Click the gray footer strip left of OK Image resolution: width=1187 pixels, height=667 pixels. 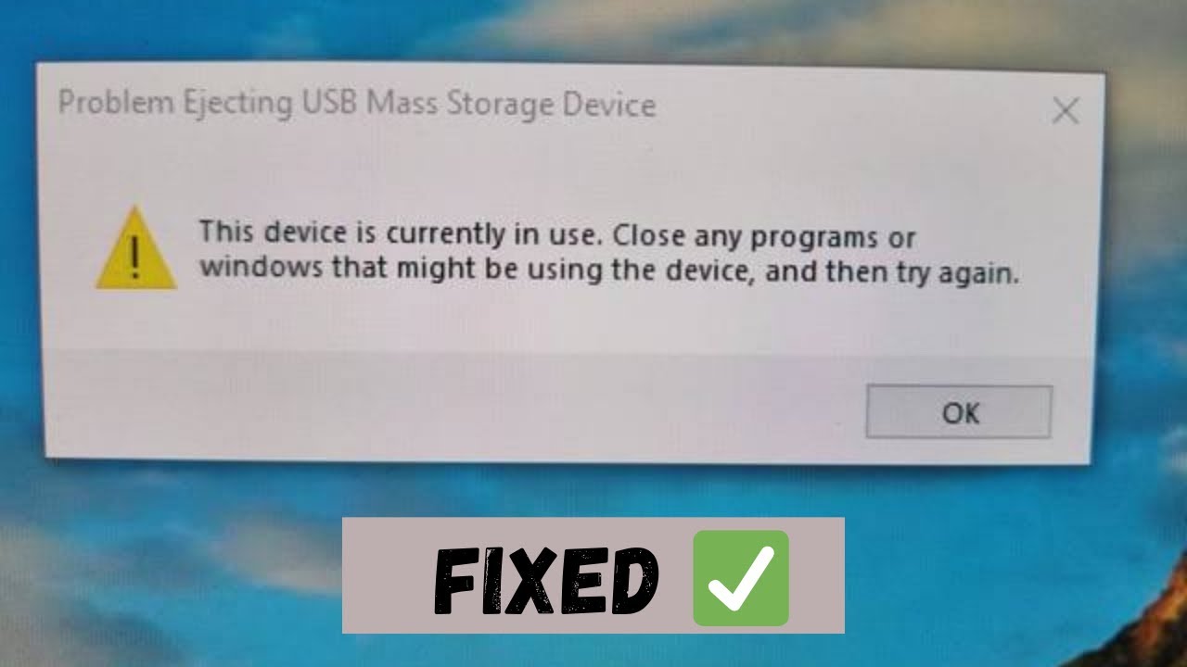454,406
